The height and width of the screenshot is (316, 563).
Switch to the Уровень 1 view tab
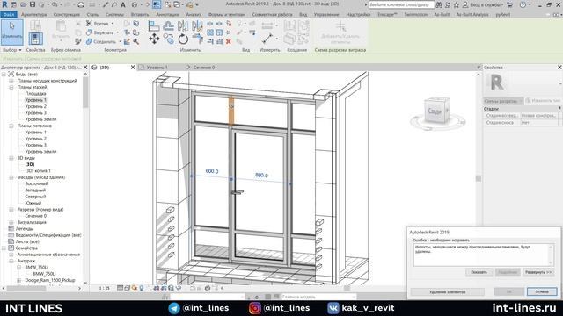click(x=157, y=67)
